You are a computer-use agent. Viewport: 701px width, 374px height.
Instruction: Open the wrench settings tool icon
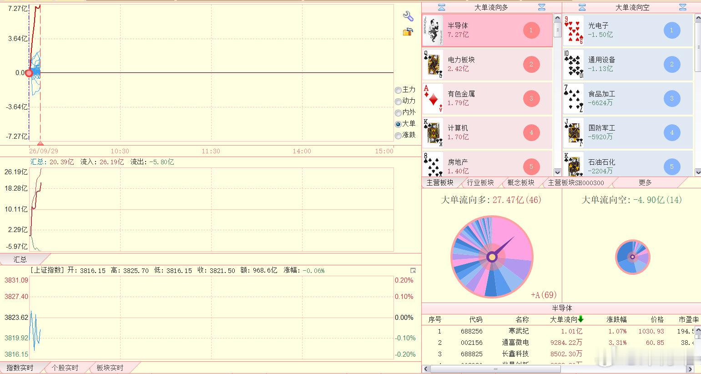click(x=408, y=16)
